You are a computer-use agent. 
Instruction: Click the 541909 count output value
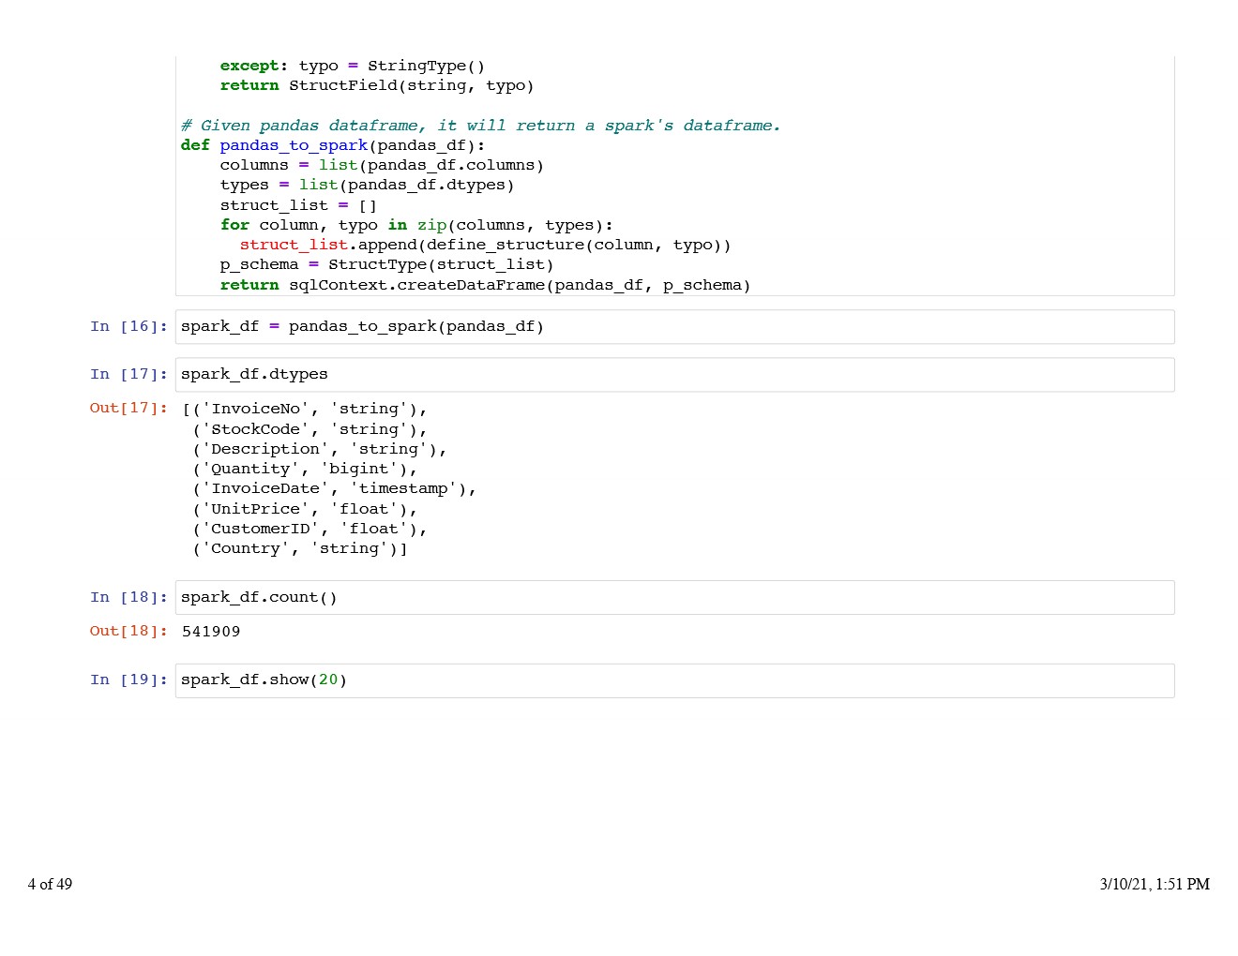coord(211,632)
